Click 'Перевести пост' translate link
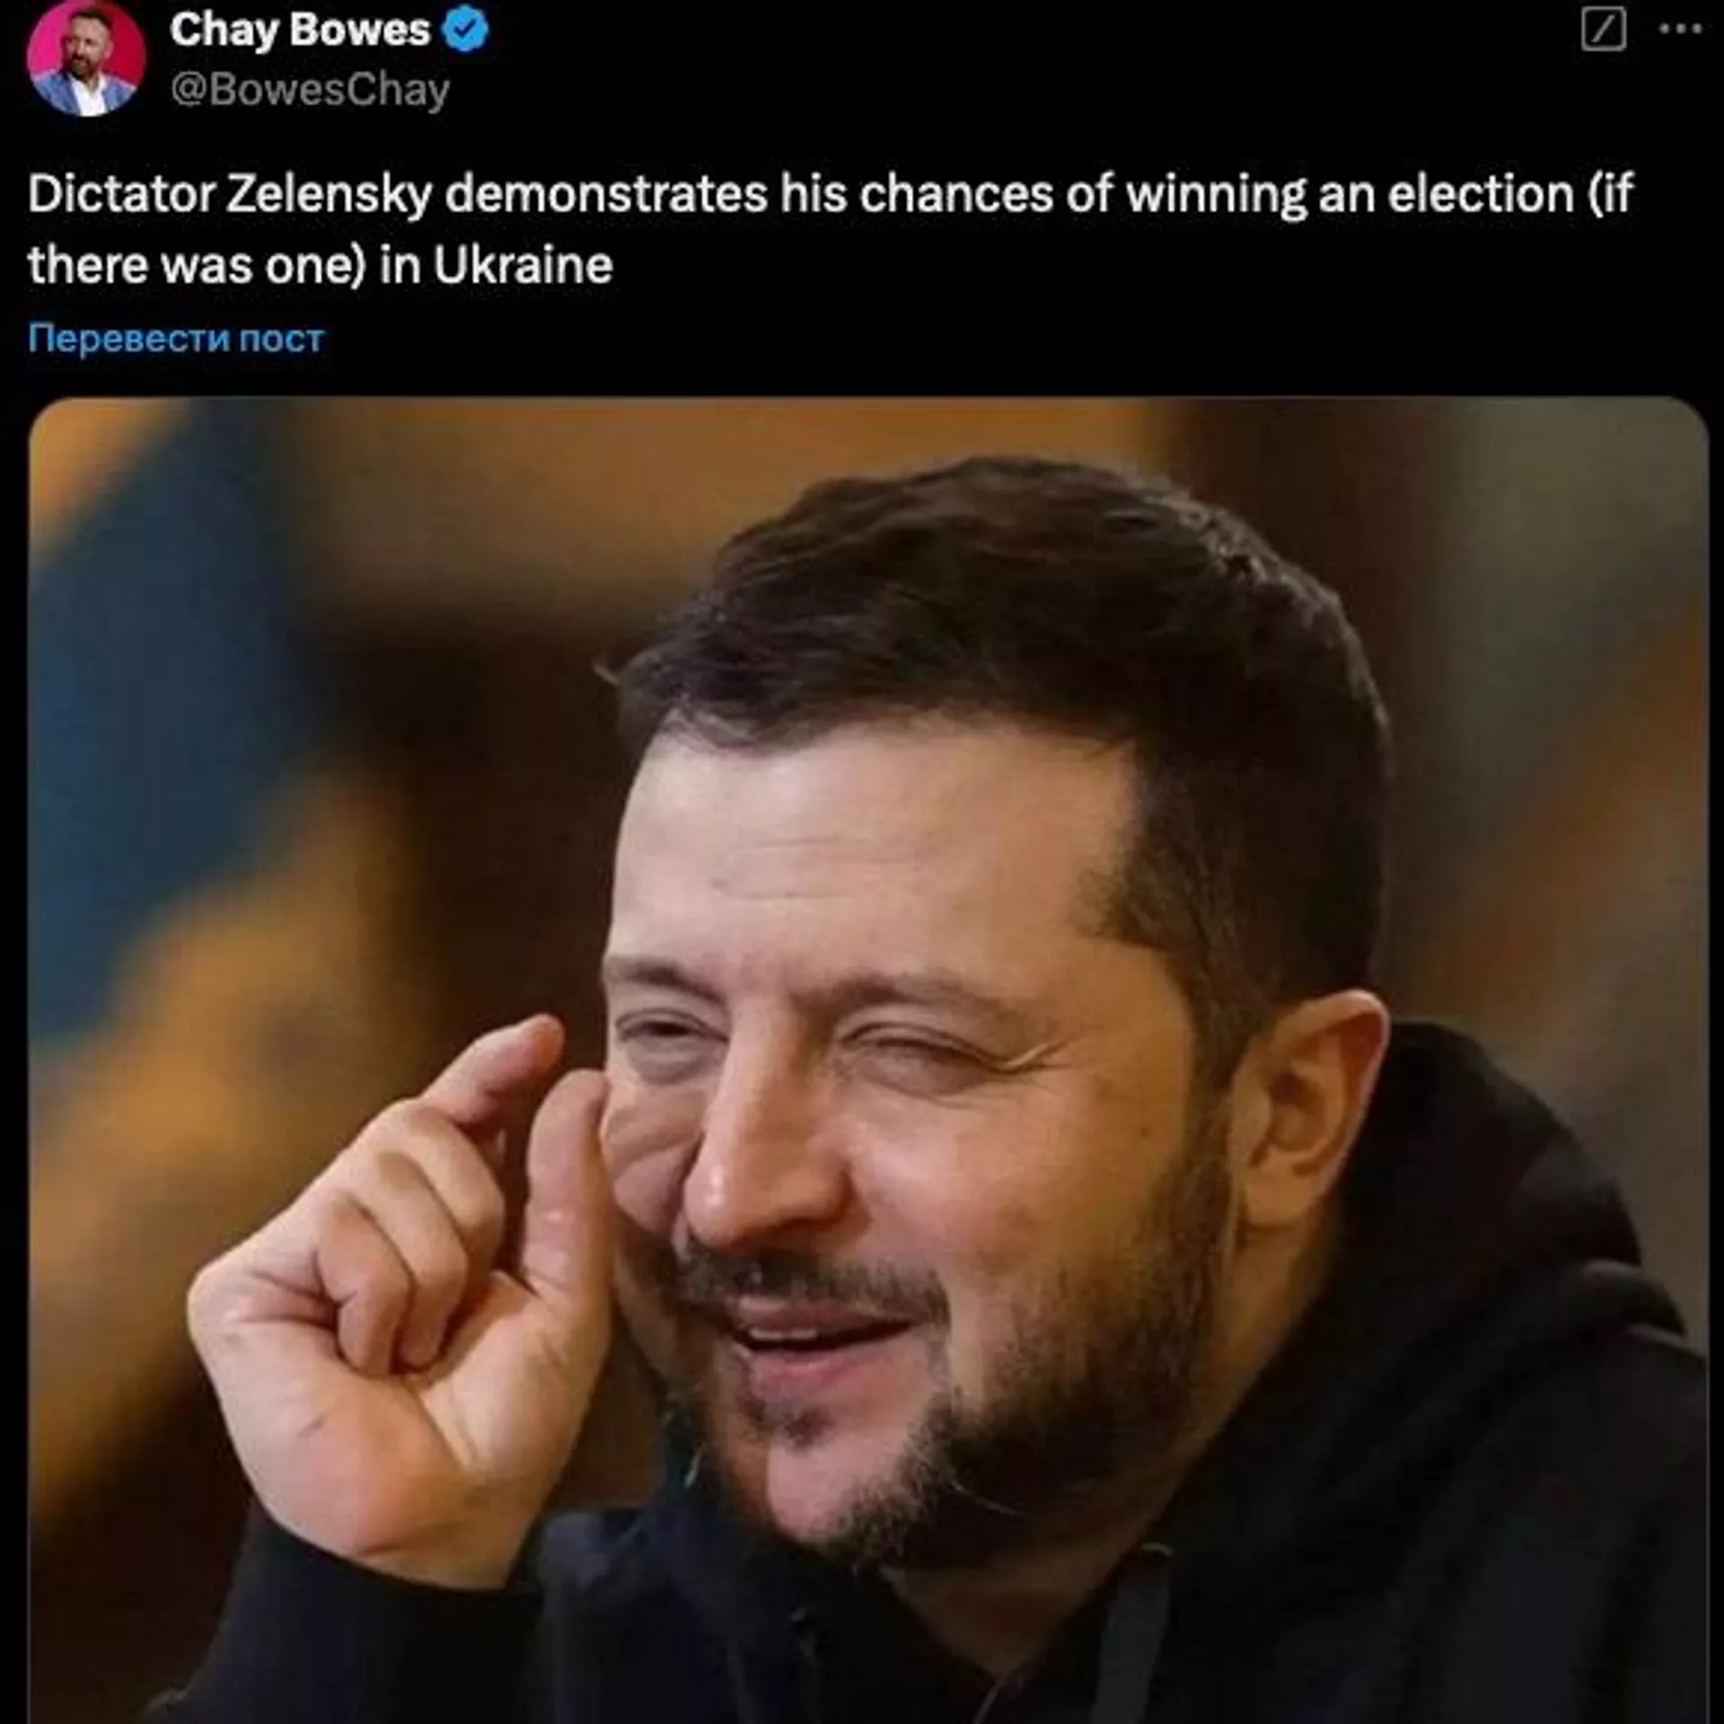 (x=176, y=339)
